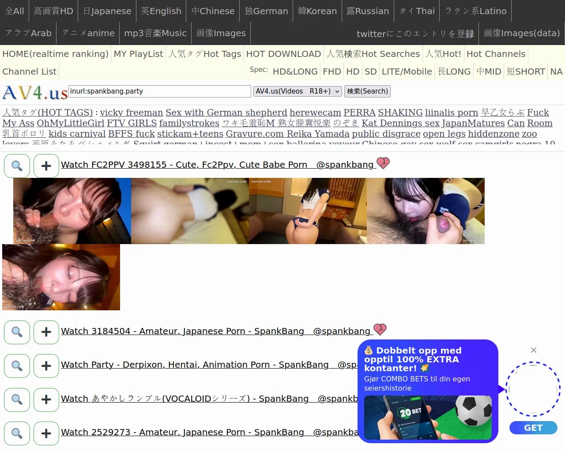The image size is (565, 452).
Task: Click the twitter entry registration link
Action: pos(415,34)
